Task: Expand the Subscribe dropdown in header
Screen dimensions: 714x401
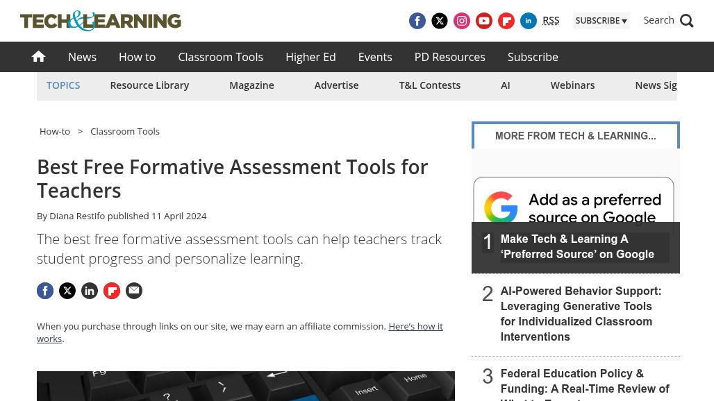Action: (601, 21)
